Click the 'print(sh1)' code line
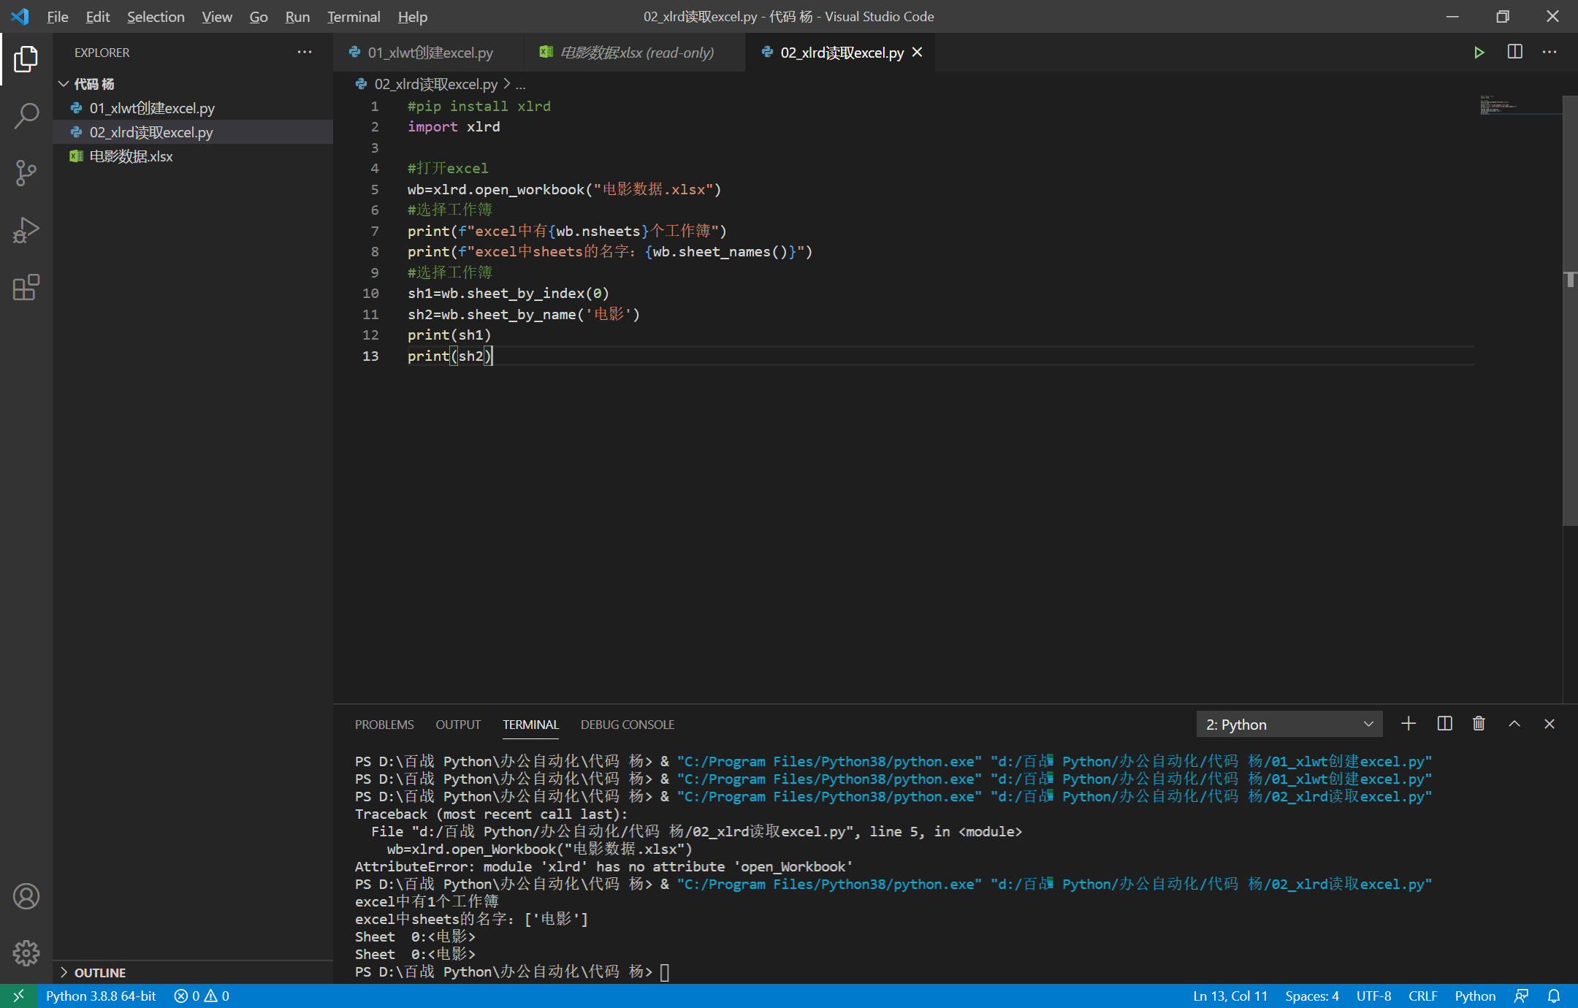The image size is (1578, 1008). (449, 335)
